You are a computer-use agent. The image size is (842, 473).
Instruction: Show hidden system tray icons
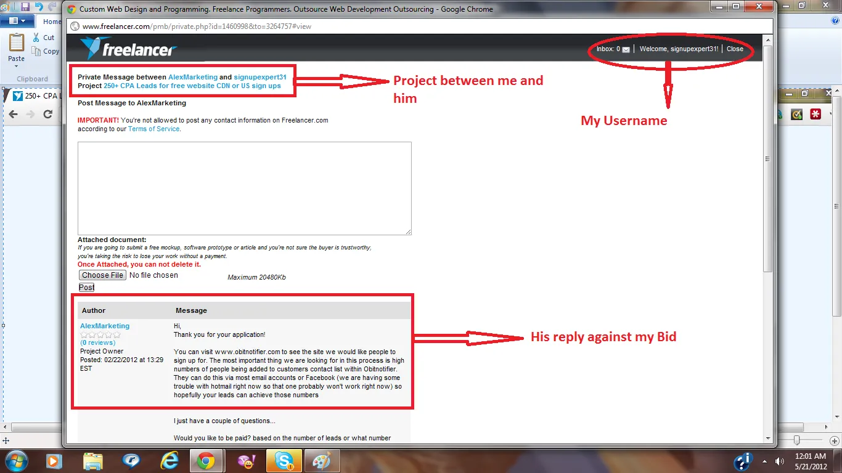[x=766, y=461]
